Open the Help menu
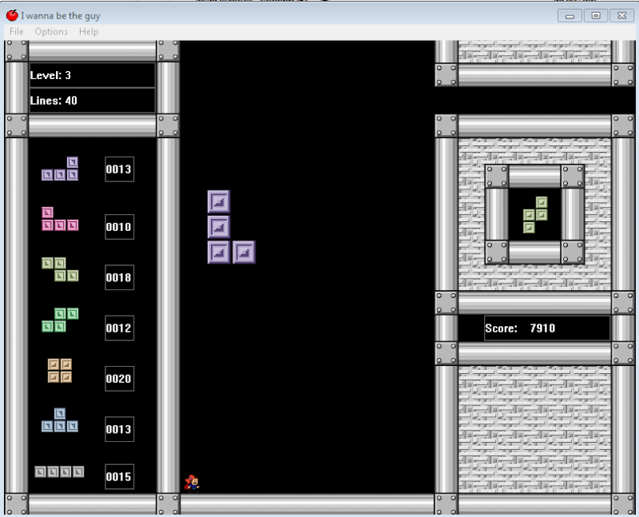Image resolution: width=639 pixels, height=517 pixels. pos(89,32)
